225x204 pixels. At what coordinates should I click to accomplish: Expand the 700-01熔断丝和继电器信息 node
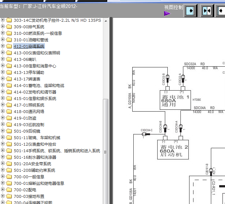[3, 183]
